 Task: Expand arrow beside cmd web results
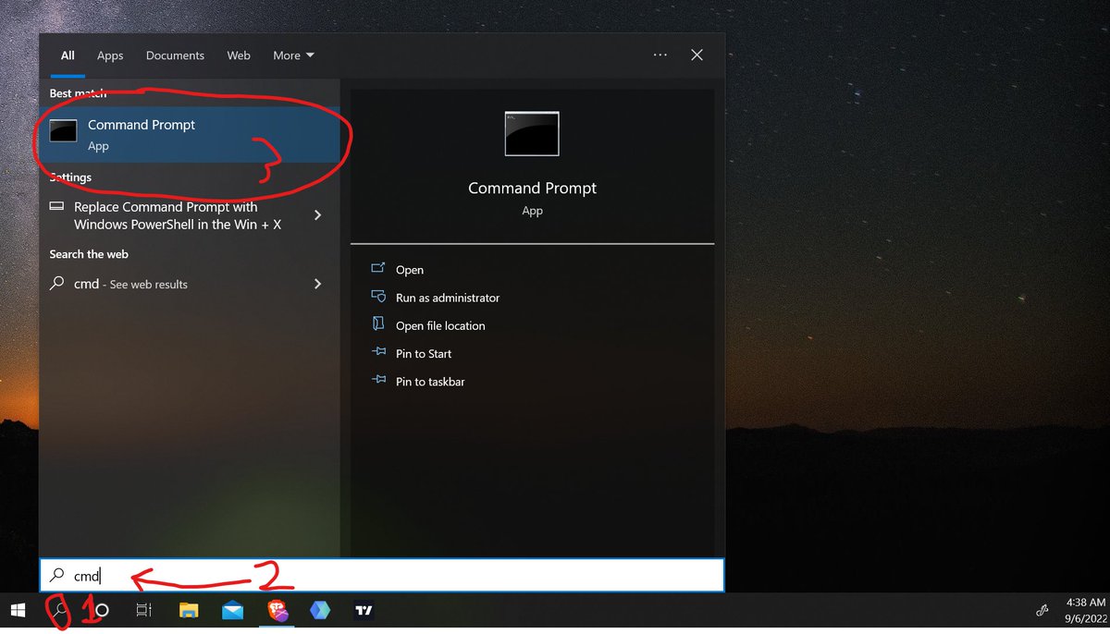click(317, 284)
